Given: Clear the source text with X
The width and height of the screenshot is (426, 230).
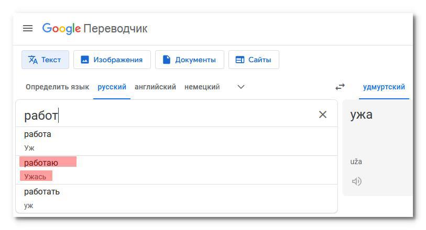Looking at the screenshot, I should [323, 114].
